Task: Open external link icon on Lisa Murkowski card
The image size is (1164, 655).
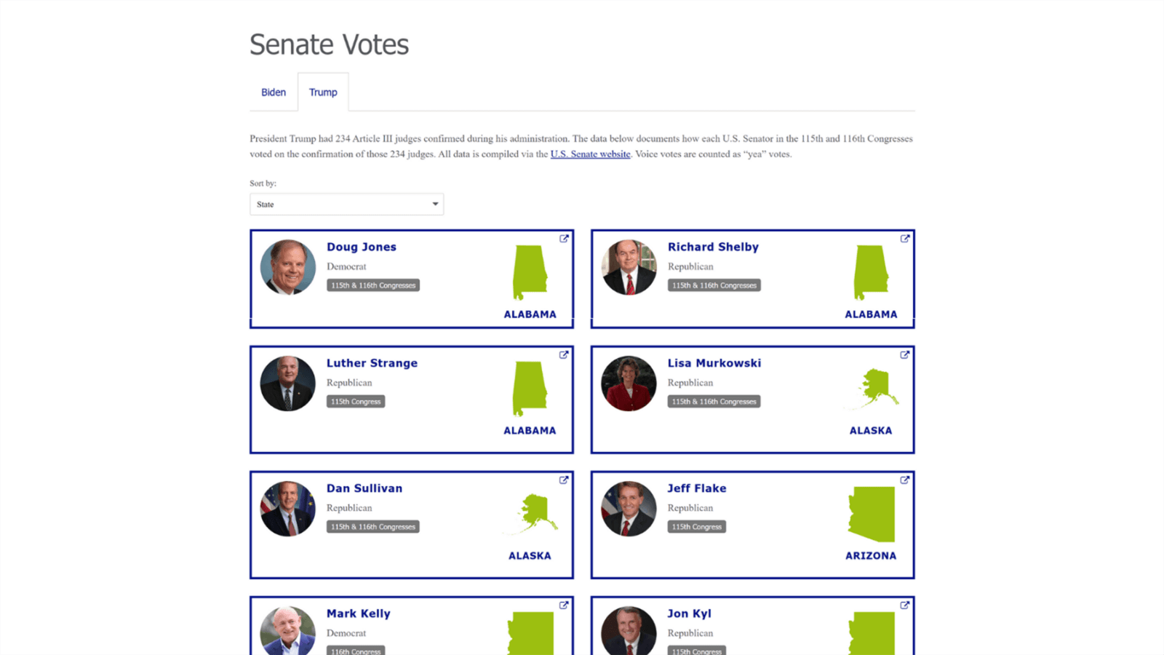Action: 905,355
